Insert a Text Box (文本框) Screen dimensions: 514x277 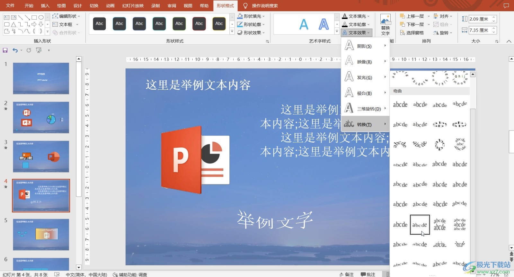pos(66,24)
